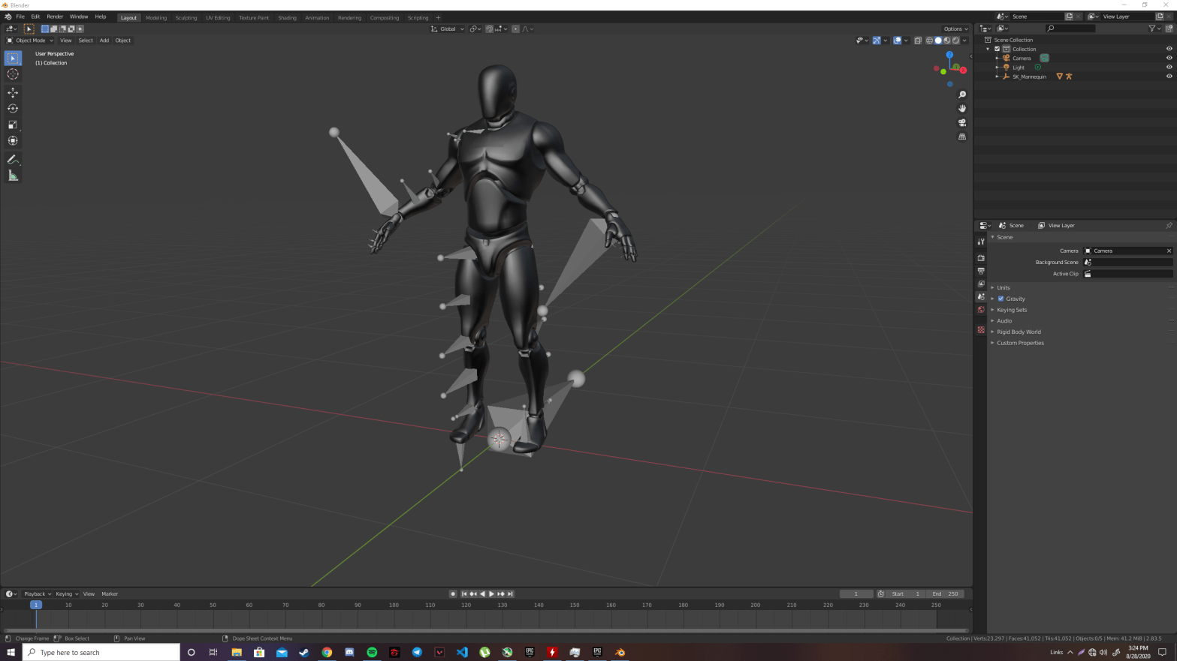Open the Render menu
1177x661 pixels.
click(x=55, y=17)
